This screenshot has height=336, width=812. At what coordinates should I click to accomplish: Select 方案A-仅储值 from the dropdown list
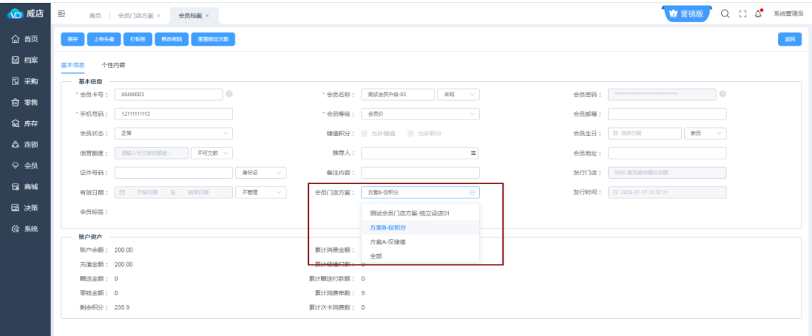tap(388, 242)
